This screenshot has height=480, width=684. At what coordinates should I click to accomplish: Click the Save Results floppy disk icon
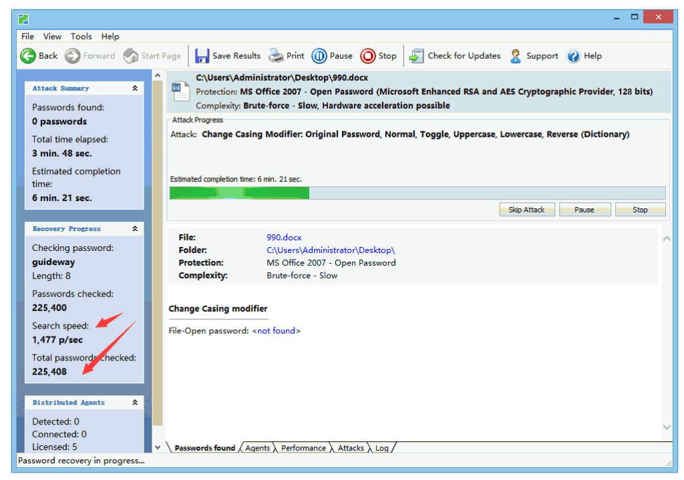tap(202, 56)
